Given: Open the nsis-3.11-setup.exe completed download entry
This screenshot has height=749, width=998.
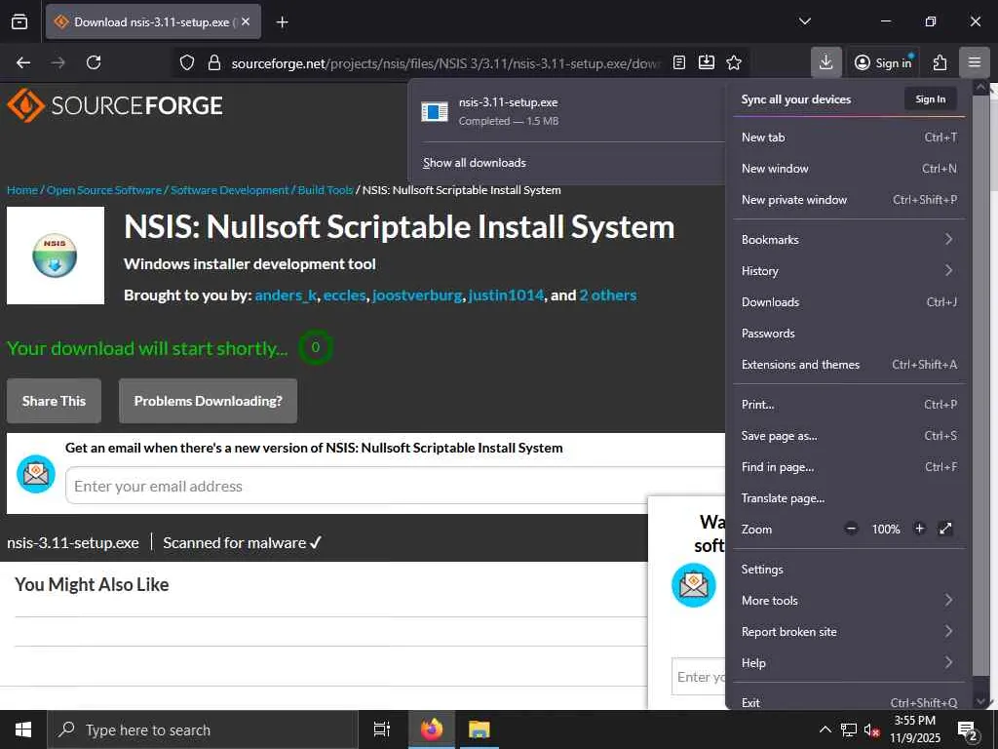Looking at the screenshot, I should [x=566, y=111].
